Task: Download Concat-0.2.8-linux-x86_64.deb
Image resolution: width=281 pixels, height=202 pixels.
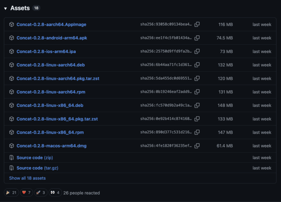Action: coord(50,105)
